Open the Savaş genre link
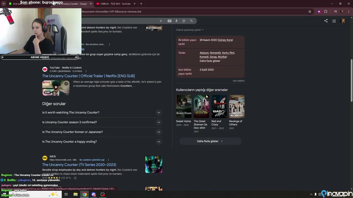 tap(213, 57)
